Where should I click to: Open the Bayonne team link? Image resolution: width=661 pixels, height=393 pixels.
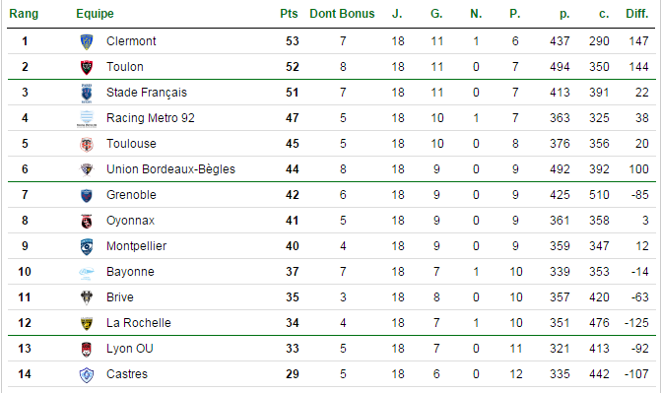click(130, 272)
